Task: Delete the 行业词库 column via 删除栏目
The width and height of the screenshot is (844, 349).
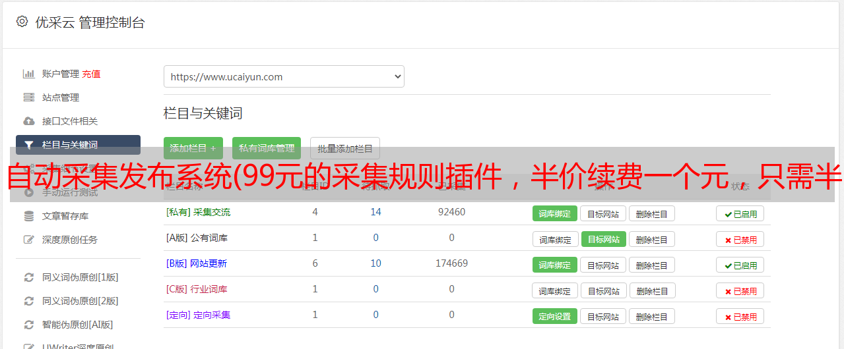Action: (x=652, y=290)
